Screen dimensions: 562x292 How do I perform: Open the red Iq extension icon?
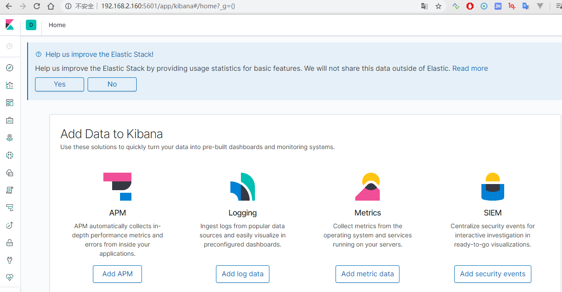tap(512, 7)
